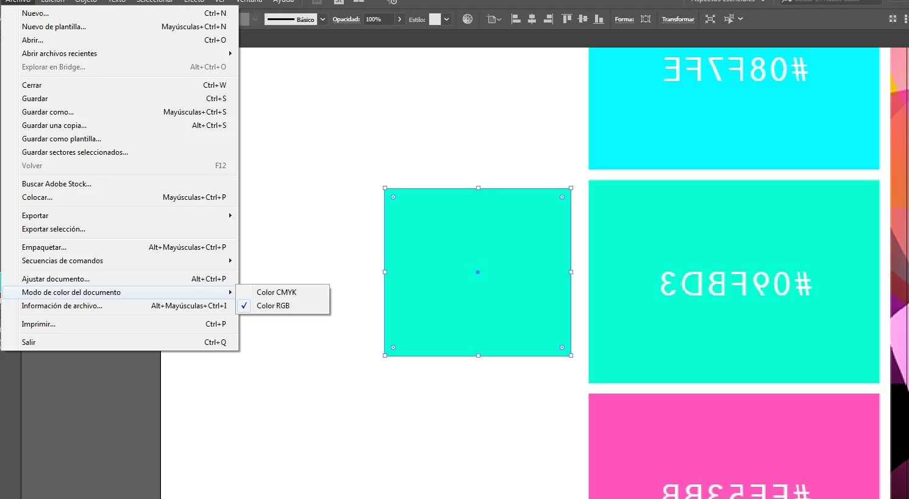Click the shape properties icon next to Forma
This screenshot has height=499, width=909.
(646, 19)
